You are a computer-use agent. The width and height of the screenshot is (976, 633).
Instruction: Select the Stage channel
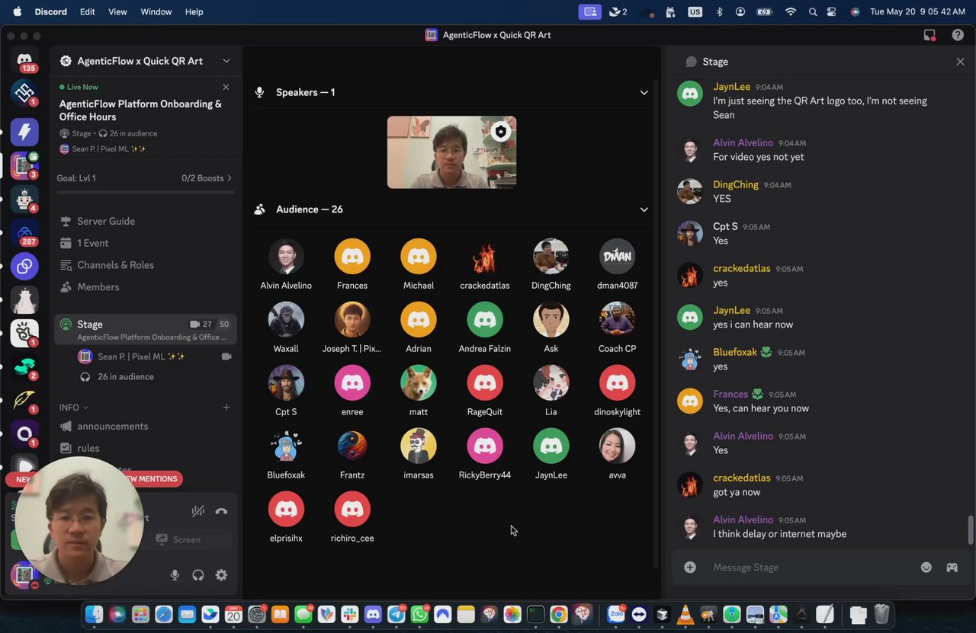click(x=145, y=329)
